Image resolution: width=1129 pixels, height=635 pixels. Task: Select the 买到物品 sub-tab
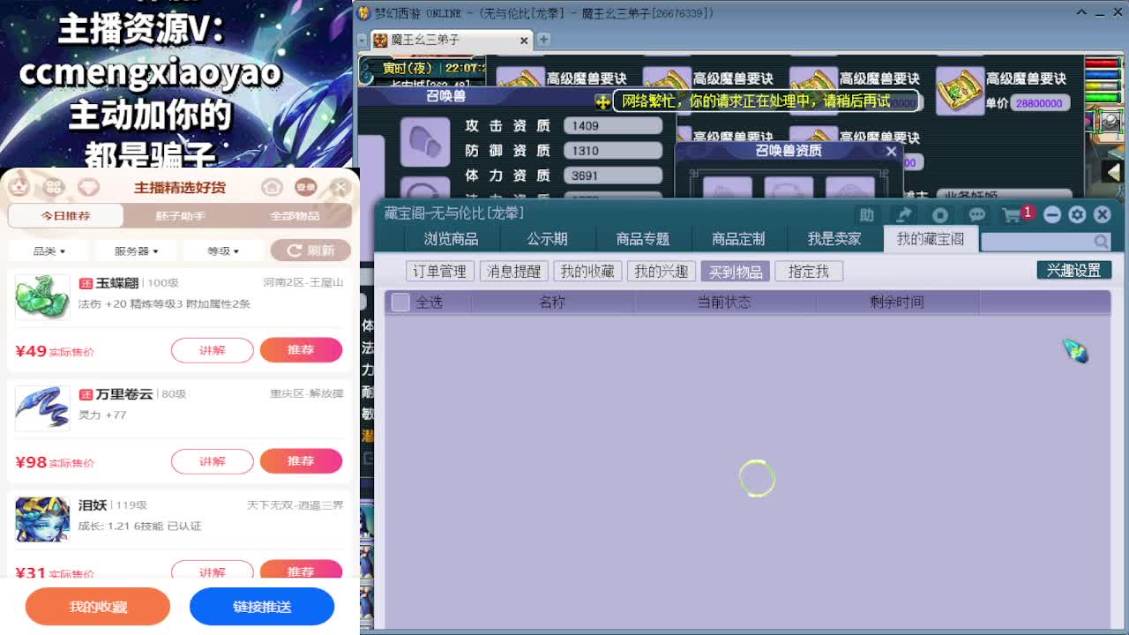(x=736, y=272)
